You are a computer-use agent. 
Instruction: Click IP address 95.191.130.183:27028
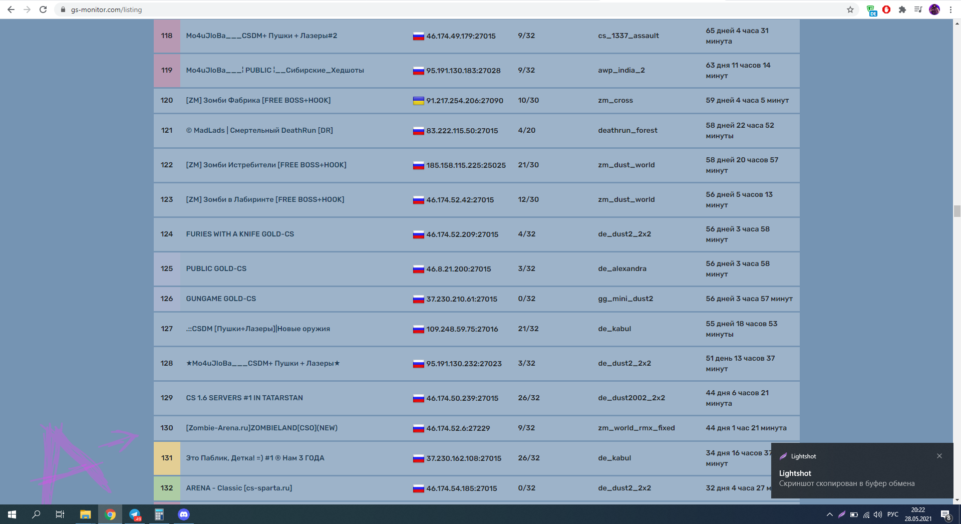pos(463,71)
